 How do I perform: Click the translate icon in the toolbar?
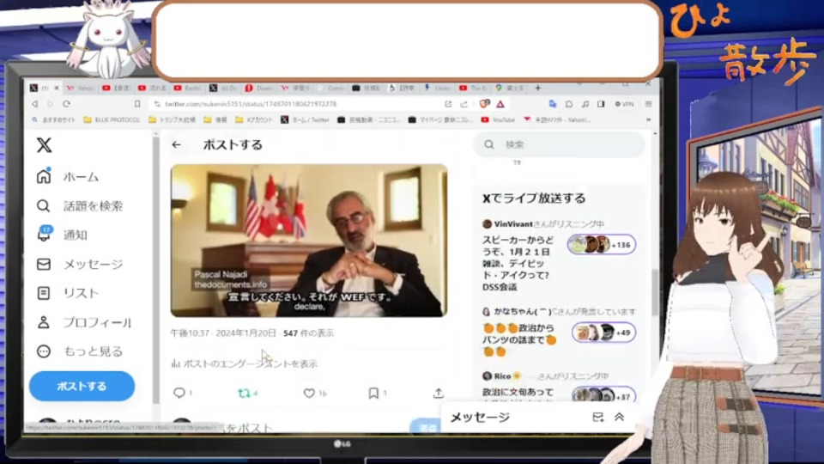552,104
